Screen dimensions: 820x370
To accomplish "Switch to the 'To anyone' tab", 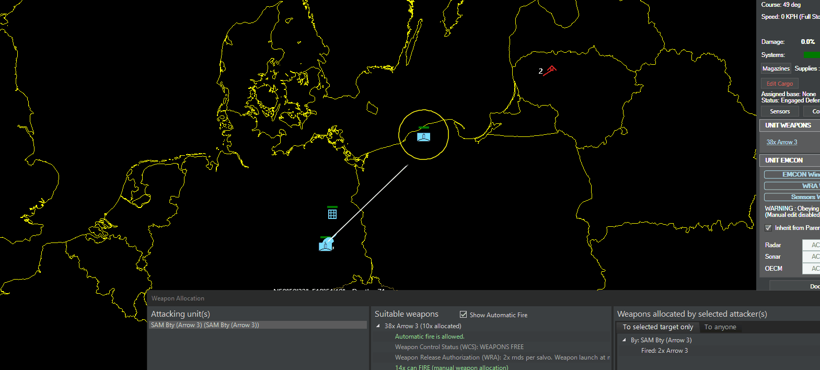I will click(x=720, y=327).
